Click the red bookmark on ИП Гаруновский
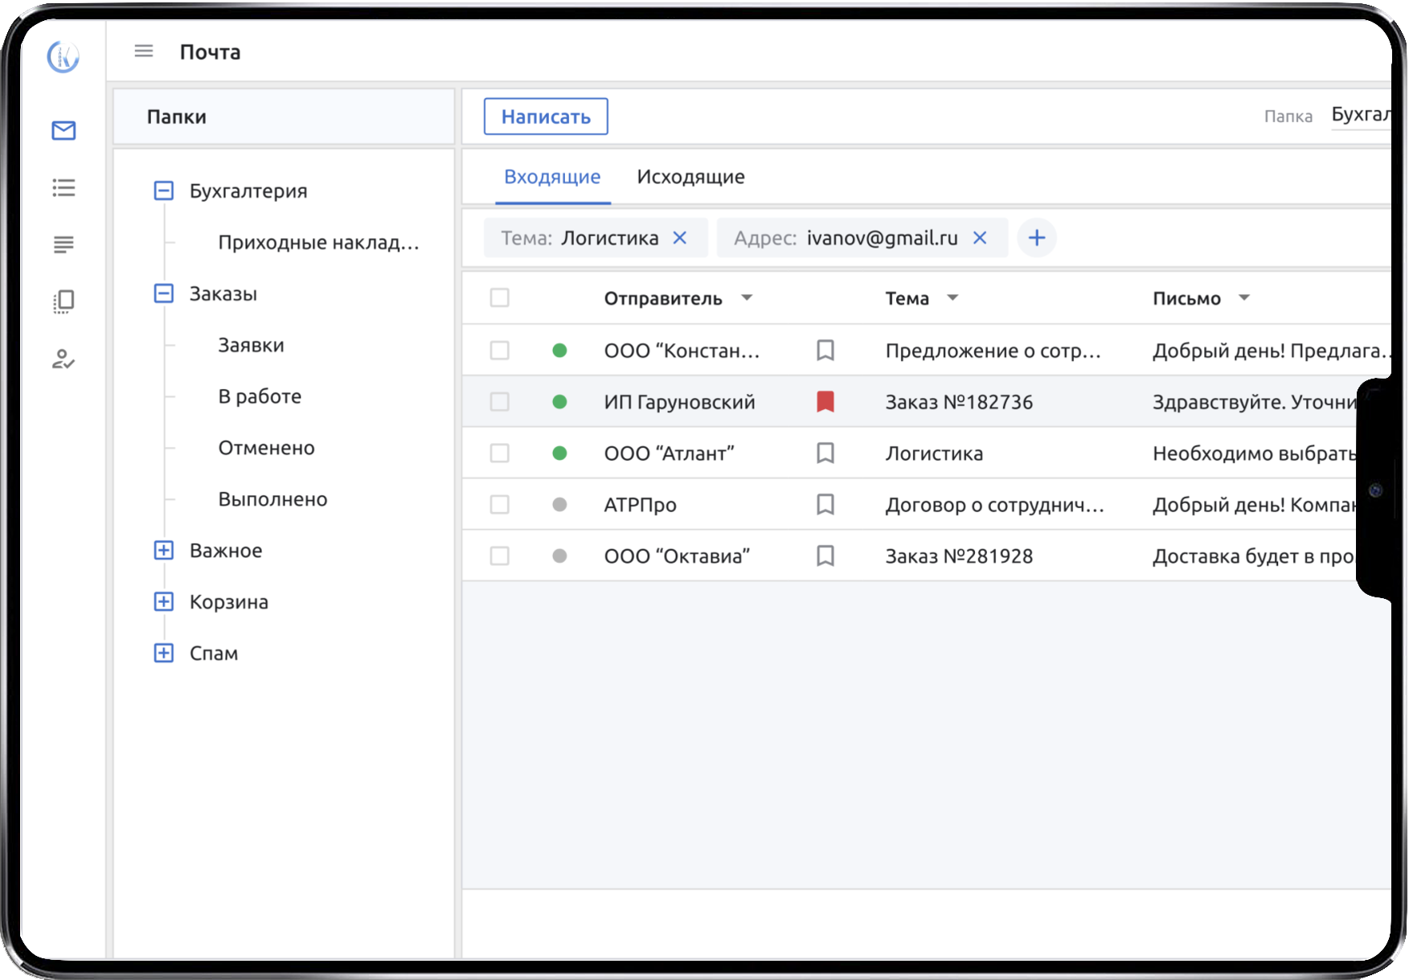This screenshot has width=1409, height=980. pos(825,402)
